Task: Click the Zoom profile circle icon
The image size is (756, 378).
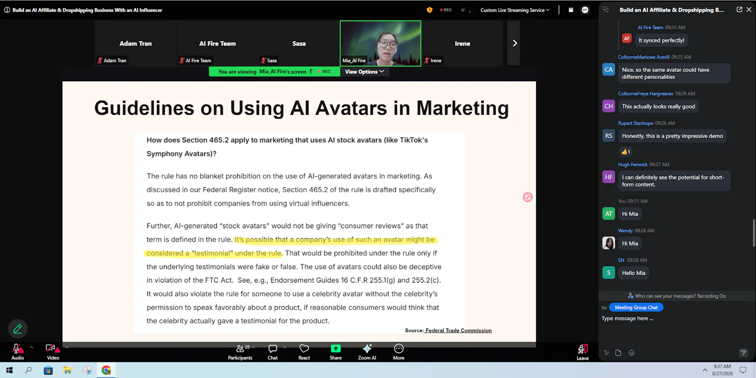Action: click(585, 10)
